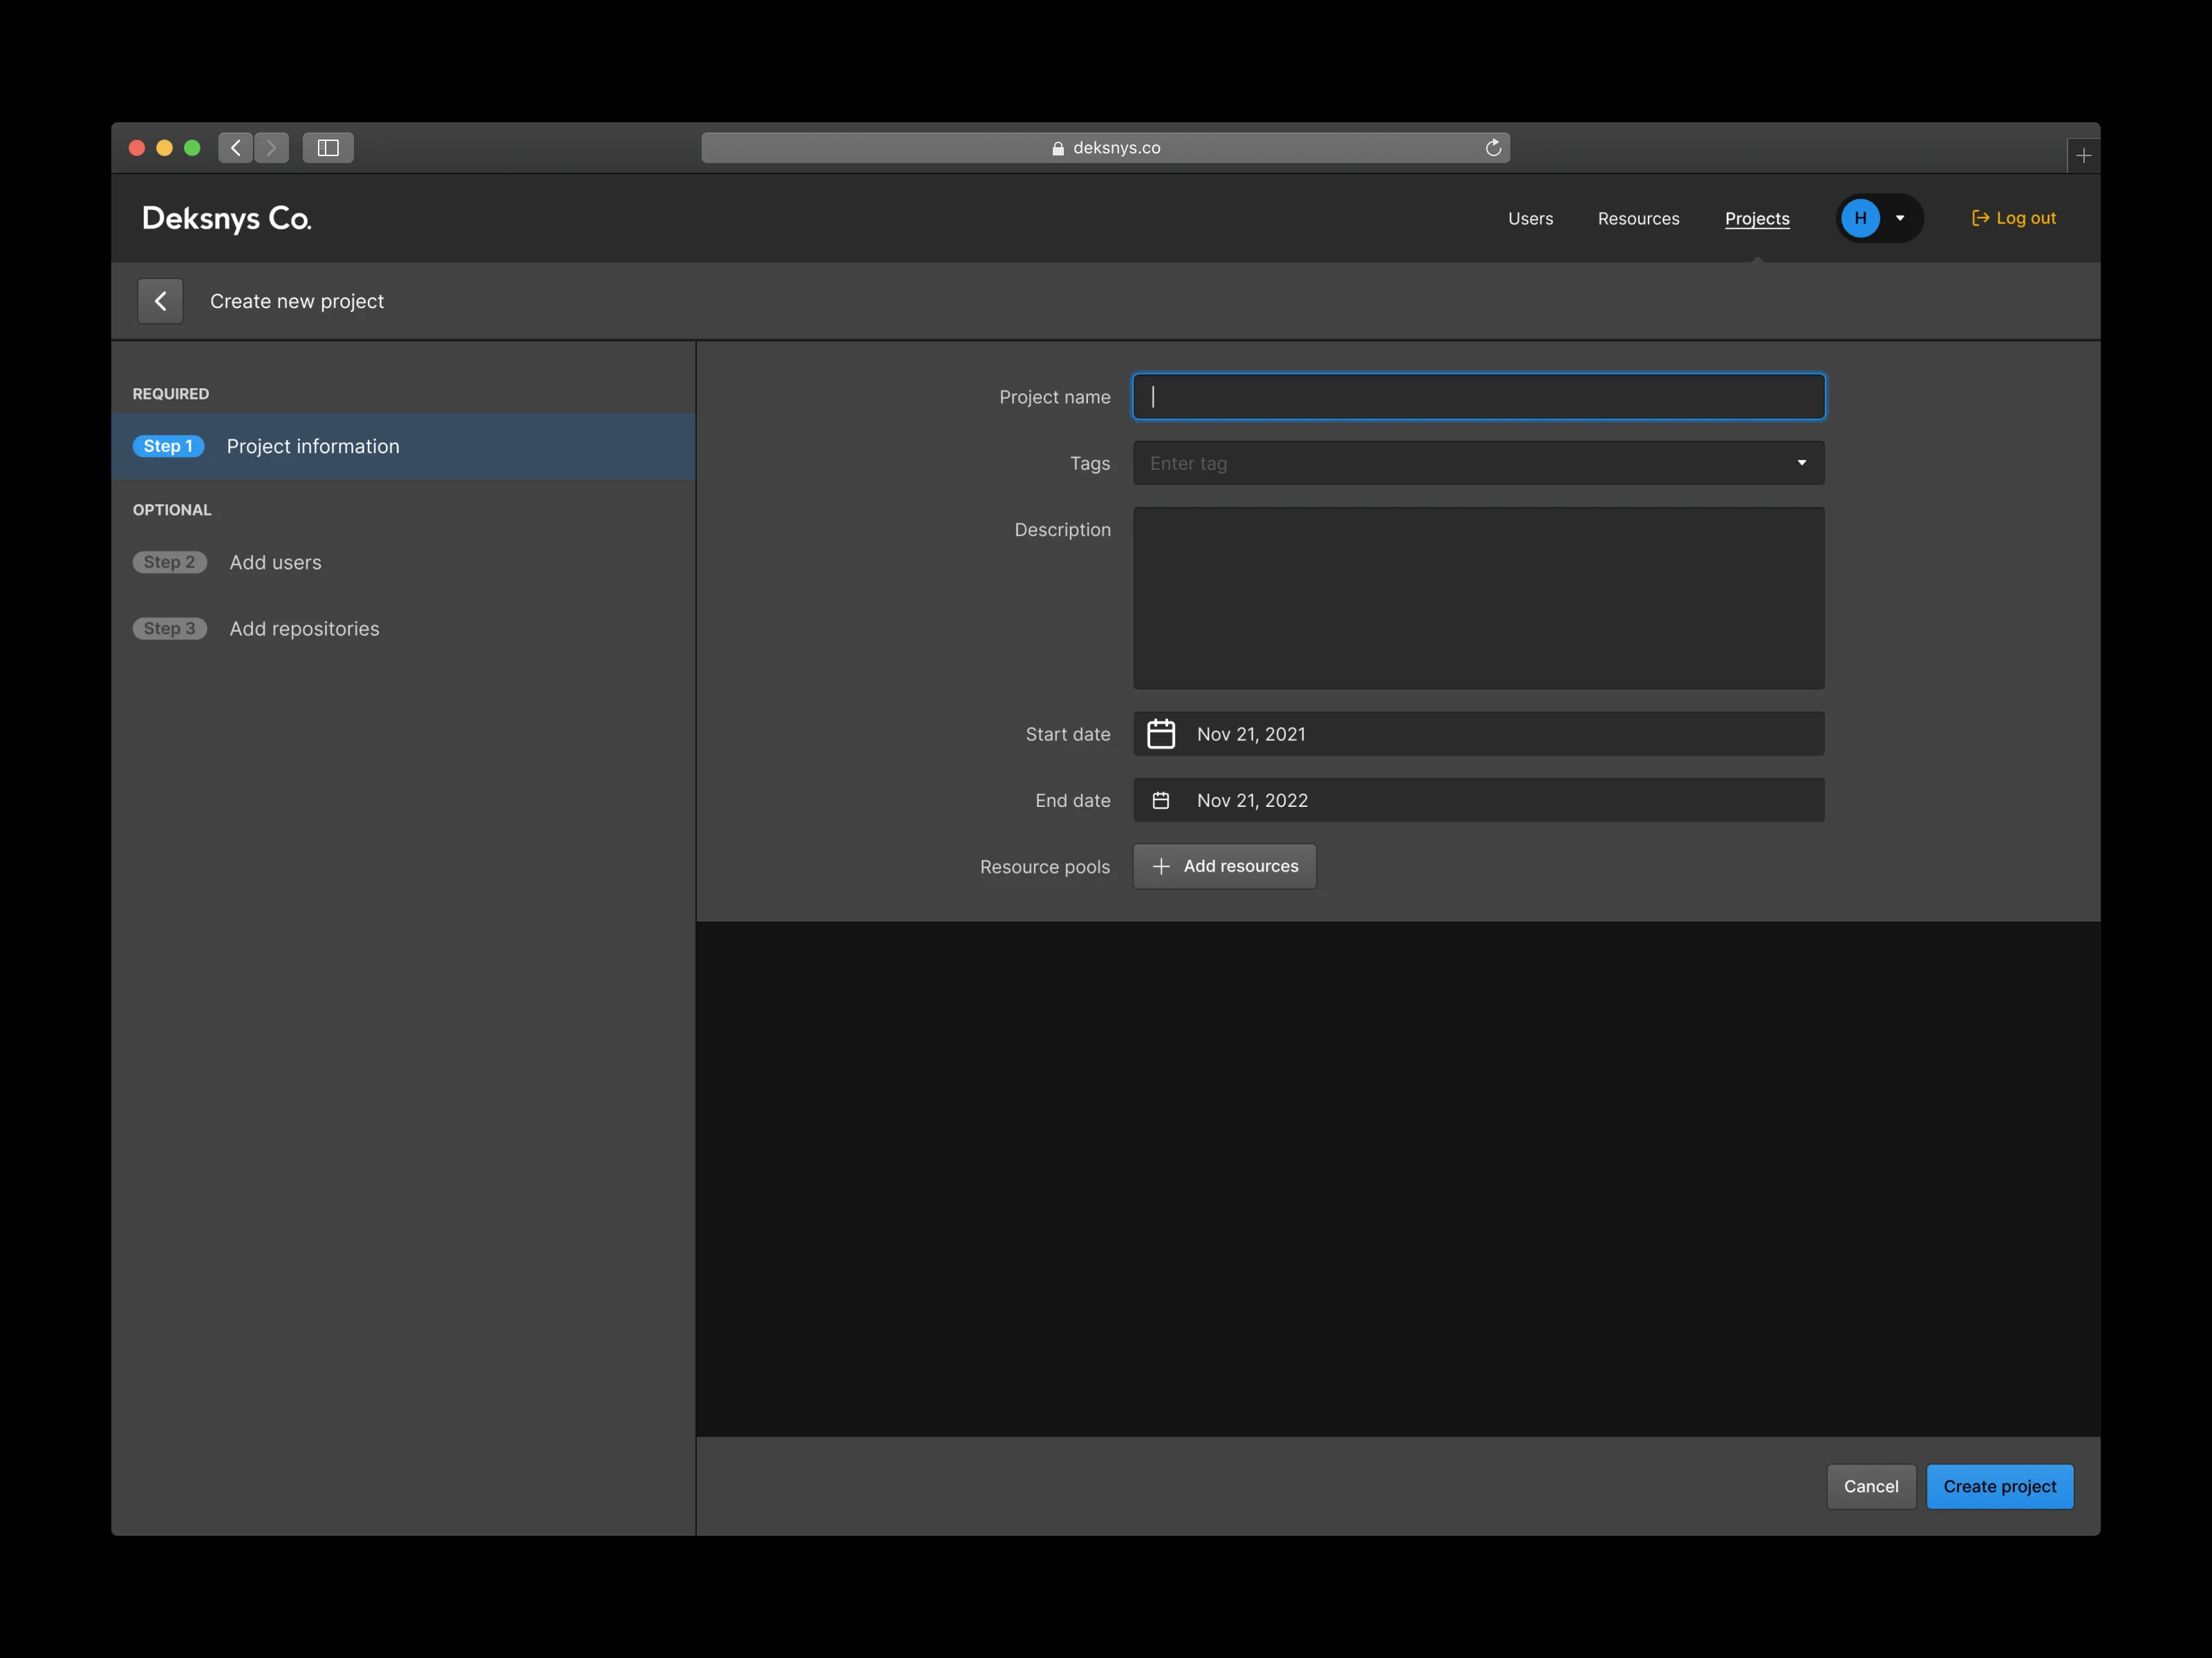This screenshot has height=1658, width=2212.
Task: Click the browser forward navigation arrow
Action: coord(271,148)
